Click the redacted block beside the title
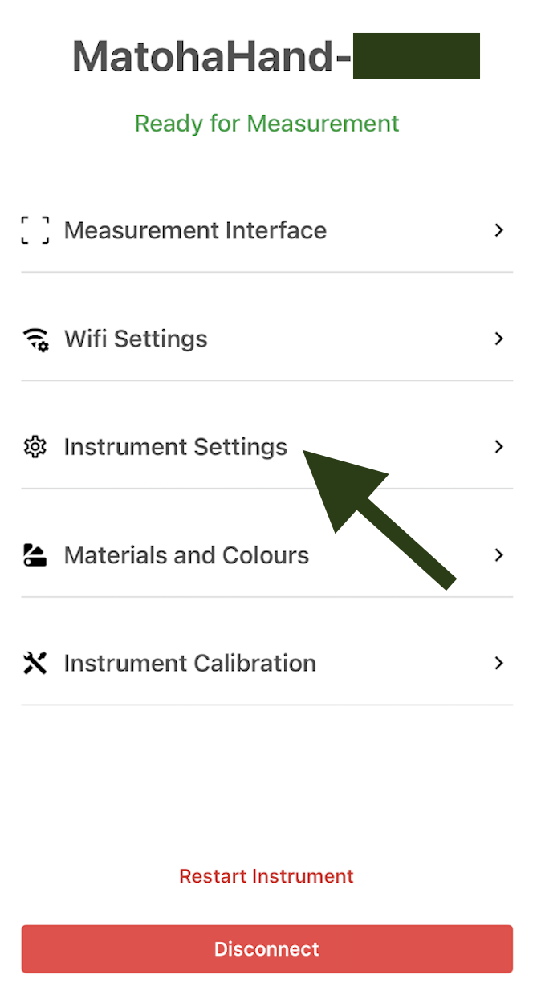This screenshot has width=533, height=987. coord(416,56)
